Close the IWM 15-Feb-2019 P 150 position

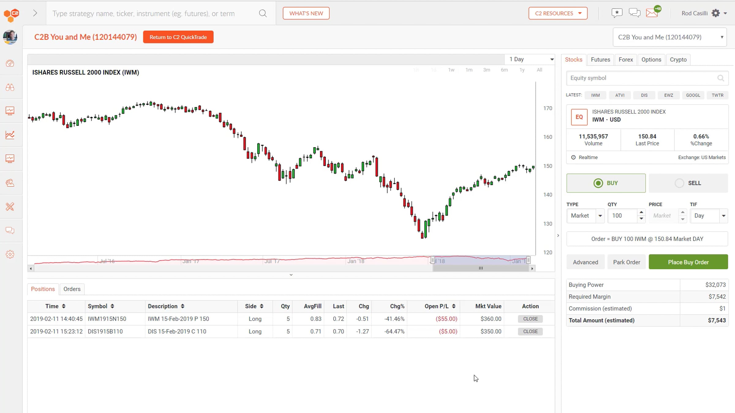coord(530,319)
